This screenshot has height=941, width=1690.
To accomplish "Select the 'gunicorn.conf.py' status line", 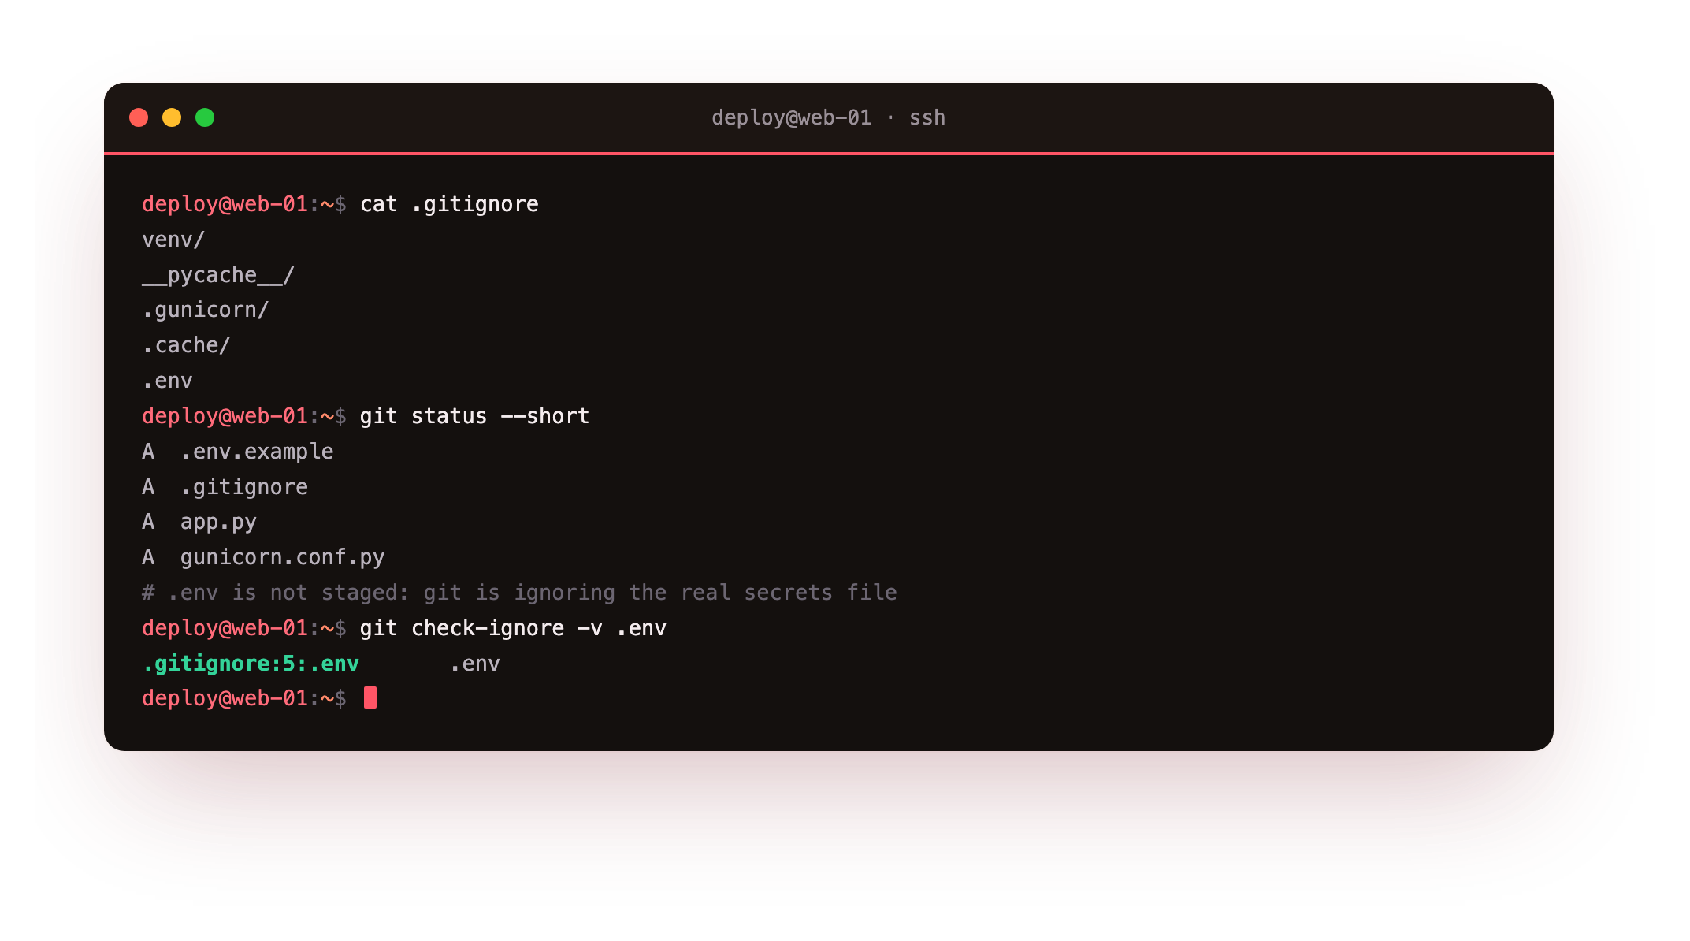I will [263, 557].
